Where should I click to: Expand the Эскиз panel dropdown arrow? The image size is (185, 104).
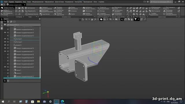[x=36, y=17]
